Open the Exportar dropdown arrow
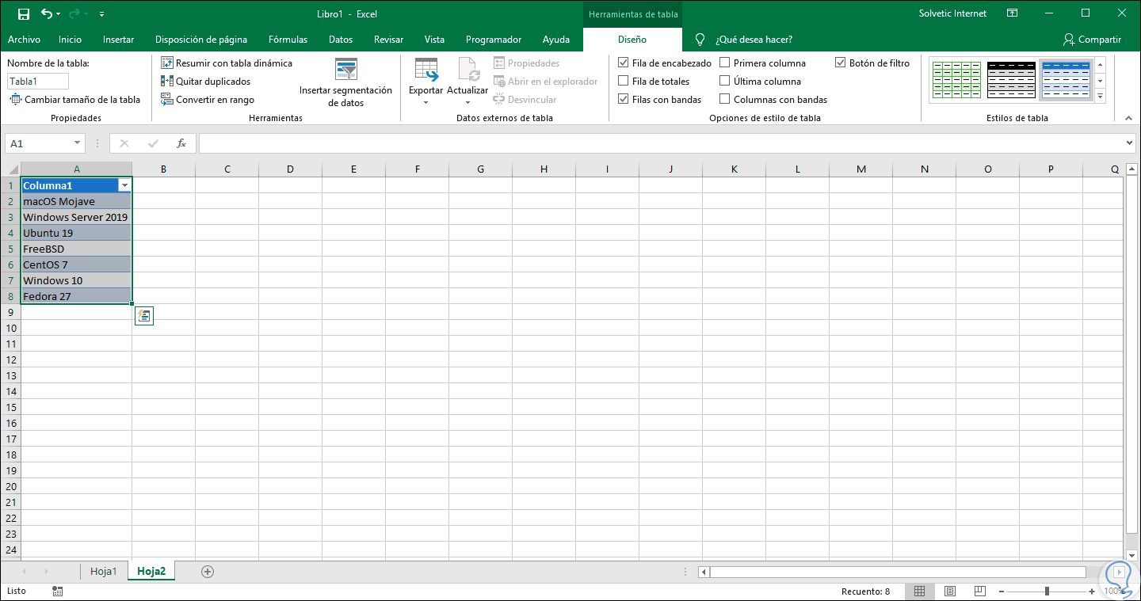1141x601 pixels. tap(426, 103)
